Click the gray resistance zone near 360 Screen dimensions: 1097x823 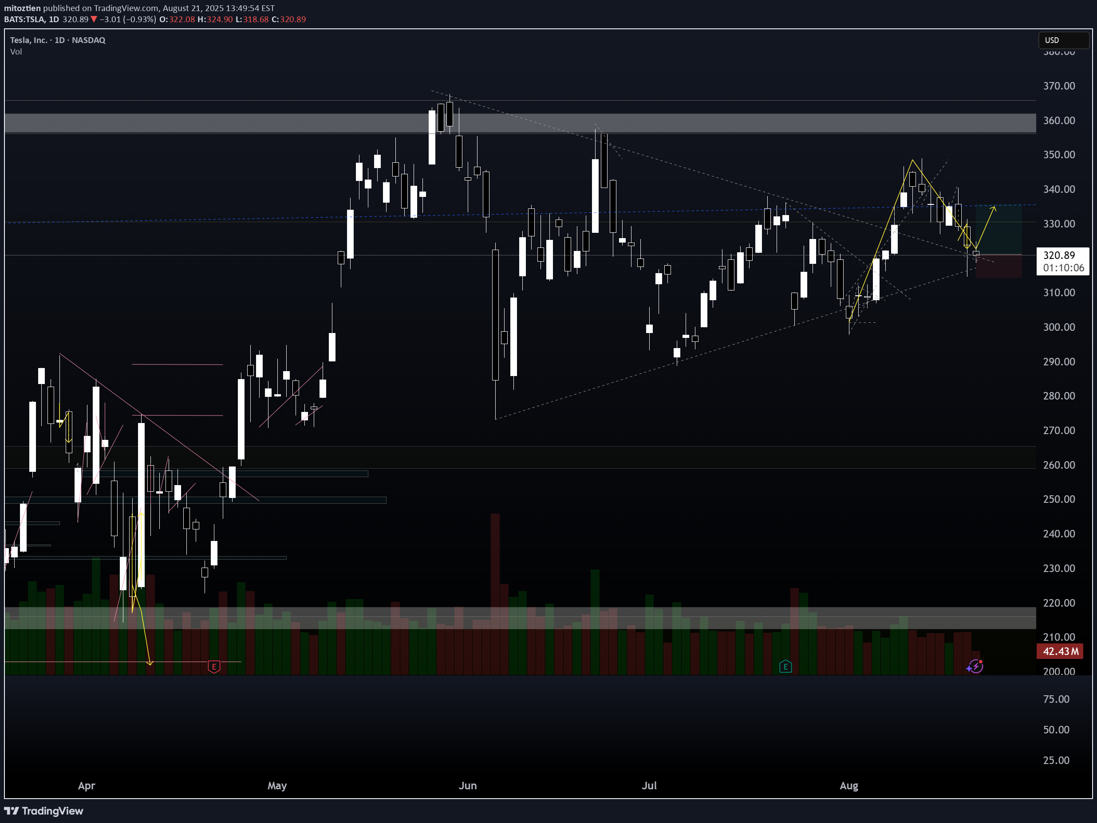[x=520, y=123]
